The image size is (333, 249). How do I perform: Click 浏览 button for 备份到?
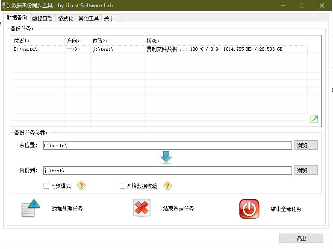point(306,170)
